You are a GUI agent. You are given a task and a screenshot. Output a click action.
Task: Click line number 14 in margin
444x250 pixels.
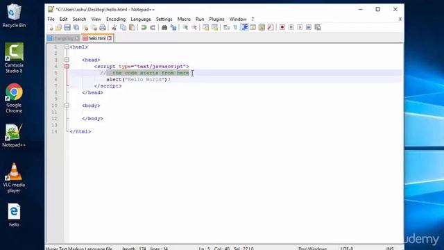click(x=54, y=131)
